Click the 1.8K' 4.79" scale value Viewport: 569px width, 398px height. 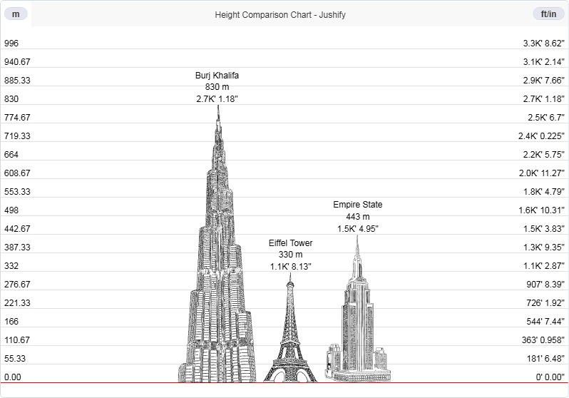pyautogui.click(x=543, y=191)
